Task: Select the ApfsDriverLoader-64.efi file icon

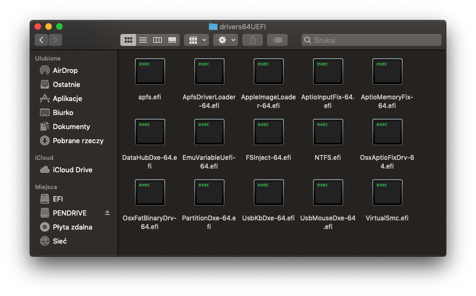Action: tap(209, 72)
